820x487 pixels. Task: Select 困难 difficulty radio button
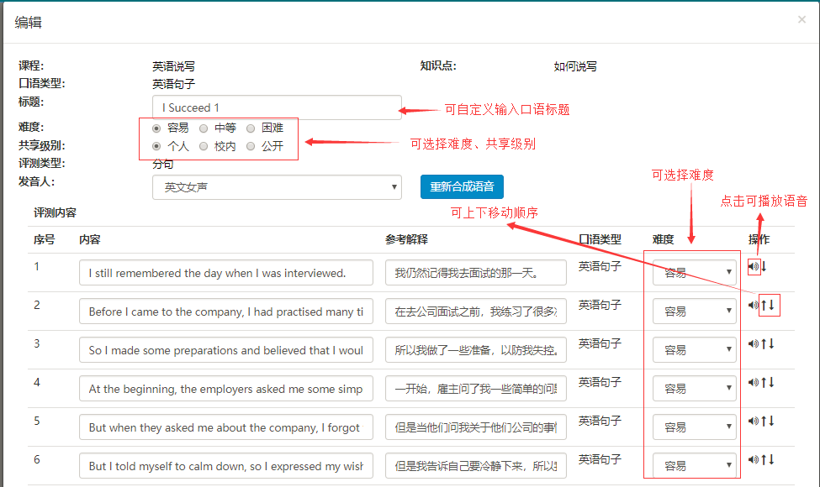click(x=251, y=128)
